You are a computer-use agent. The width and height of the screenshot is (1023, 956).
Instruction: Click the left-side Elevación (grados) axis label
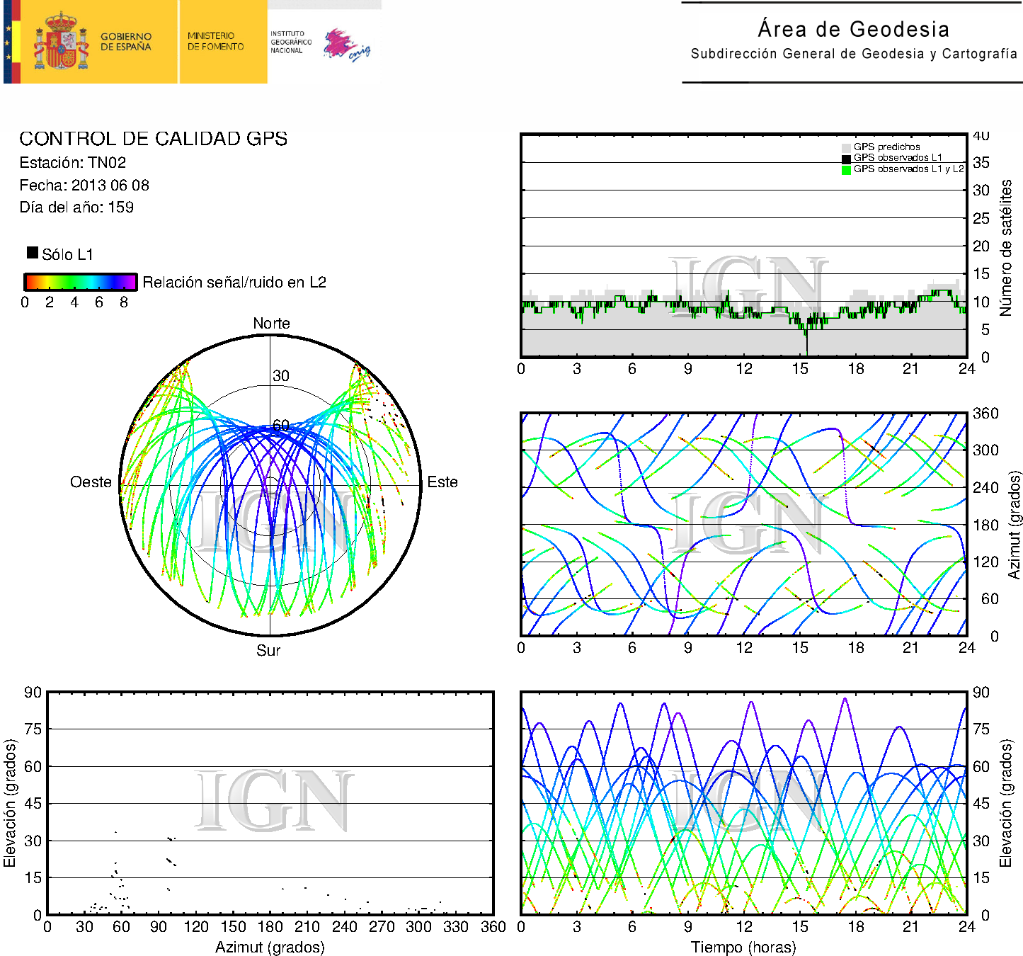(10, 803)
